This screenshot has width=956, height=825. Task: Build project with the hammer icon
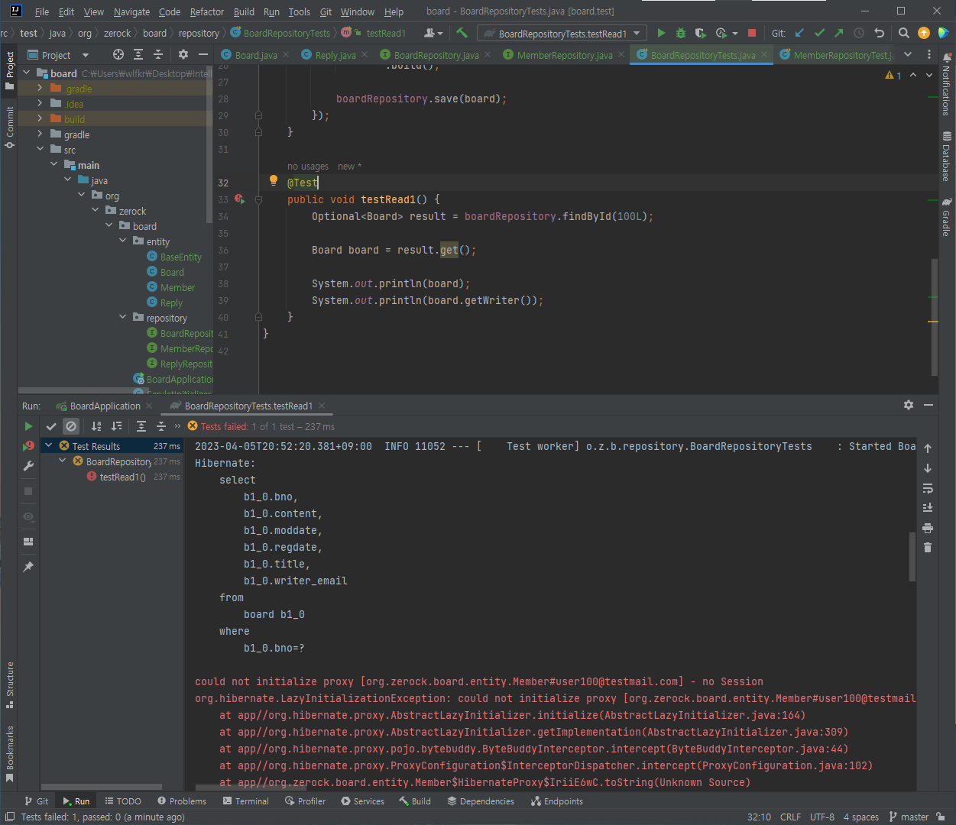[x=462, y=33]
